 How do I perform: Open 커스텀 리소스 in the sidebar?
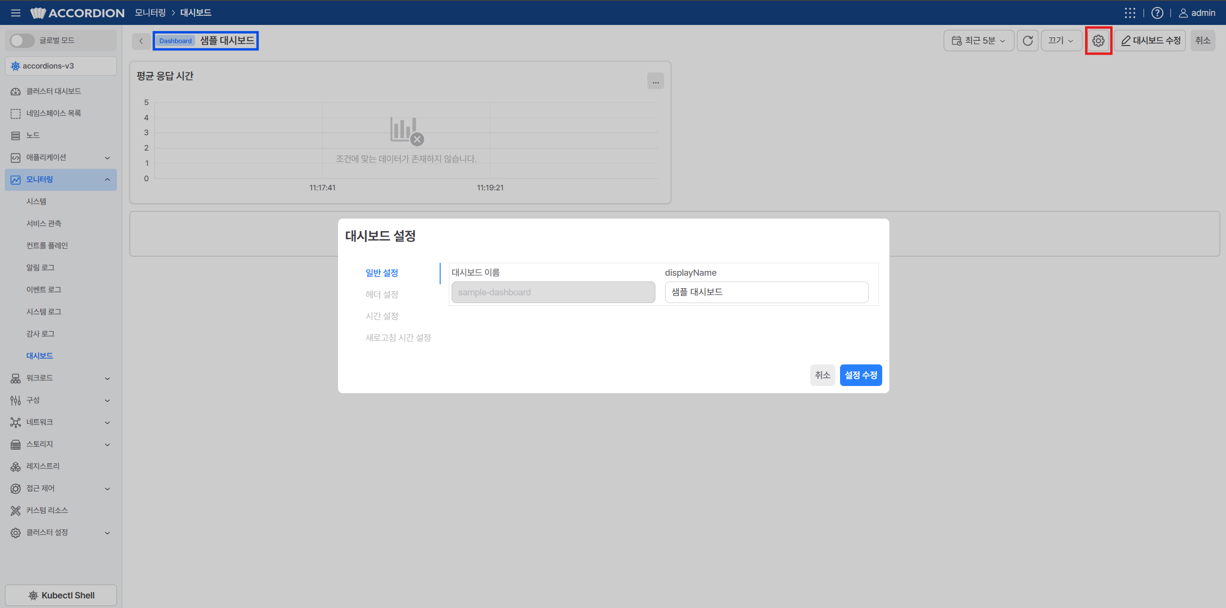61,510
